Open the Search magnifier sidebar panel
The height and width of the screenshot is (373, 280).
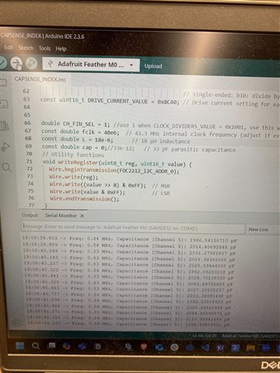(6, 168)
